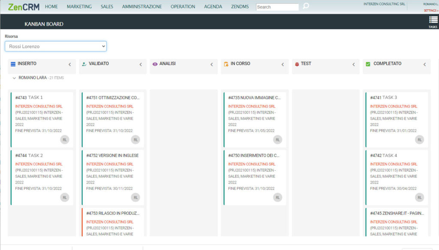Viewport: 439px width, 250px height.
Task: Open task #4752 VERSIONE IN INGLESE card
Action: tap(112, 155)
